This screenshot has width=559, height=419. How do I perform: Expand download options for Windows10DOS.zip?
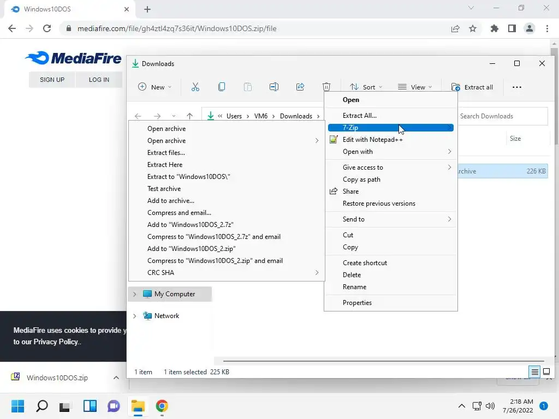116,378
